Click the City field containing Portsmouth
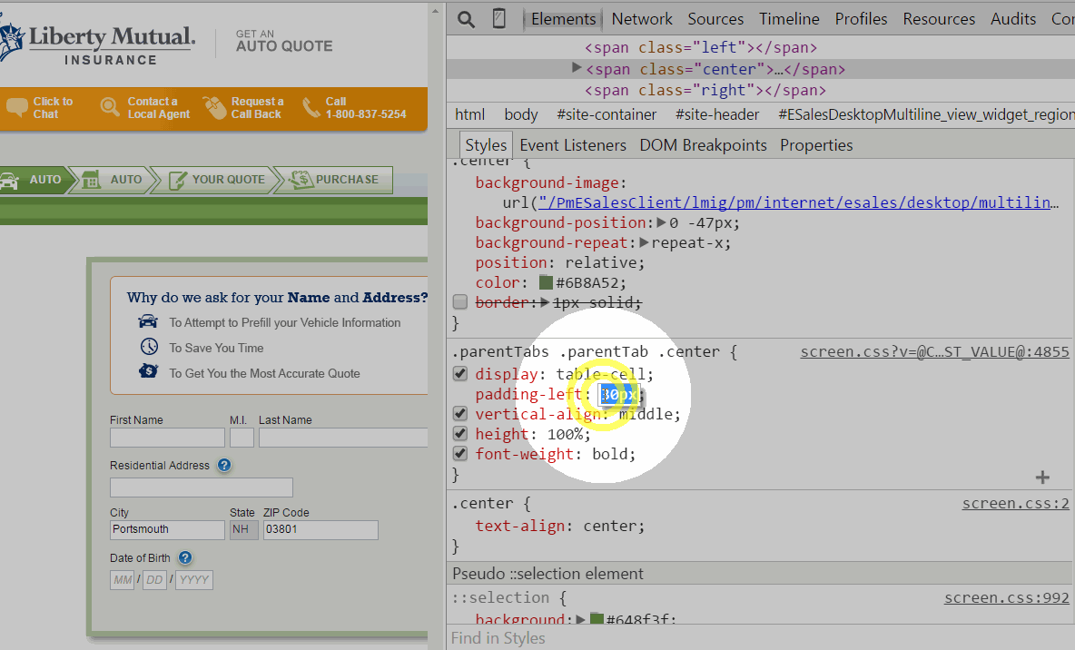Screen dimensions: 1075x650 tap(167, 530)
